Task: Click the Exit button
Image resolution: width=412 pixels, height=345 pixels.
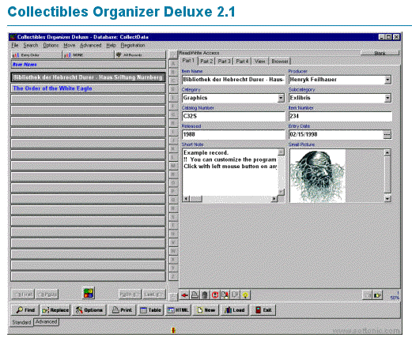Action: [263, 310]
